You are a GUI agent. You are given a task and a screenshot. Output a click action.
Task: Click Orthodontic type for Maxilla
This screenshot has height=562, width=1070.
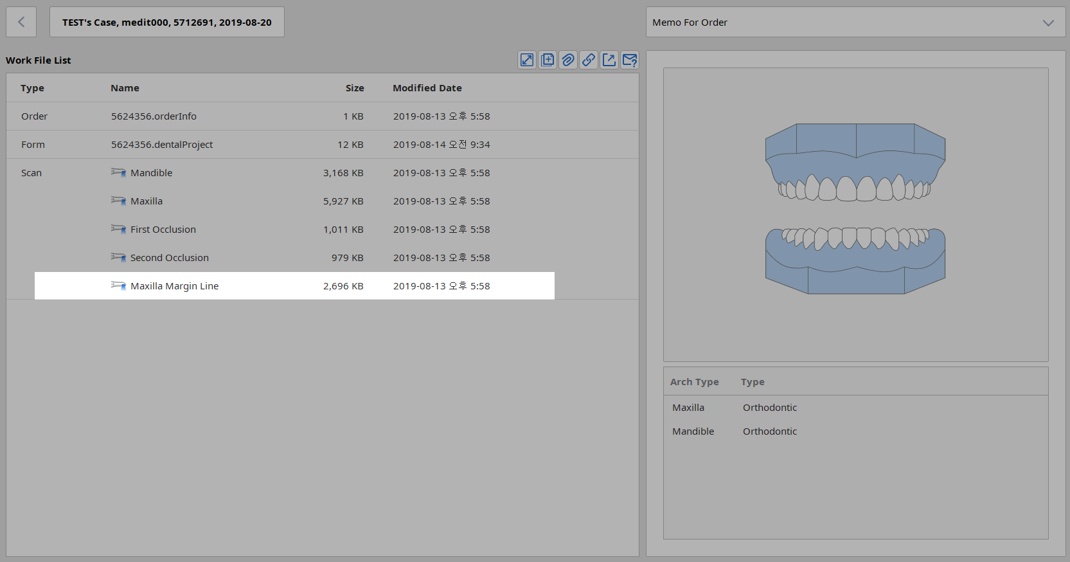(770, 408)
